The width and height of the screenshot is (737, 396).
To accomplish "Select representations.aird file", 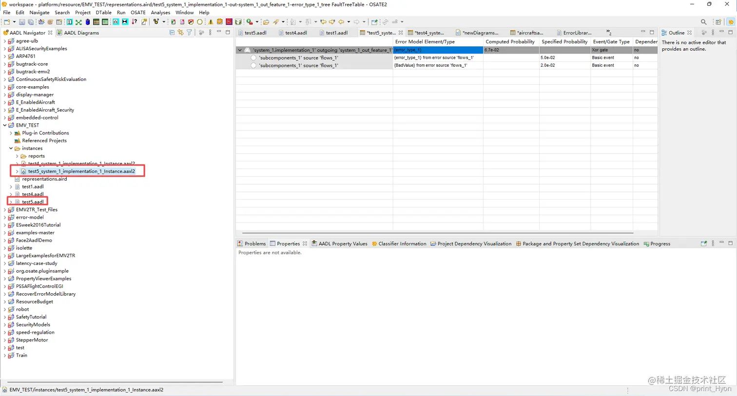I will (44, 179).
